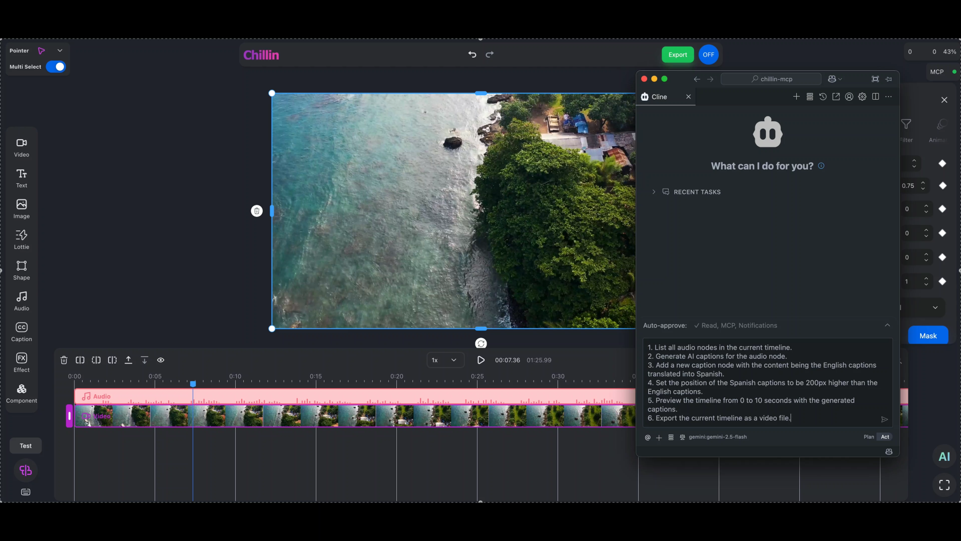
Task: Open the Animation tab in properties panel
Action: click(939, 130)
